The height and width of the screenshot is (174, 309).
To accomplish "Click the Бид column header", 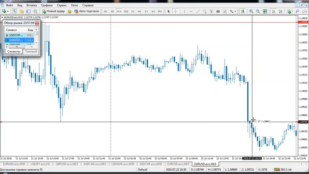I will pyautogui.click(x=30, y=30).
